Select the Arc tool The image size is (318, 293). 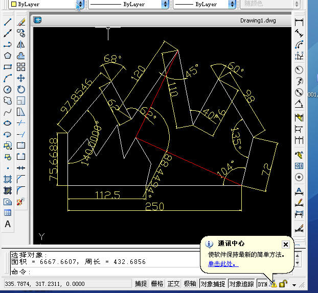(8, 78)
